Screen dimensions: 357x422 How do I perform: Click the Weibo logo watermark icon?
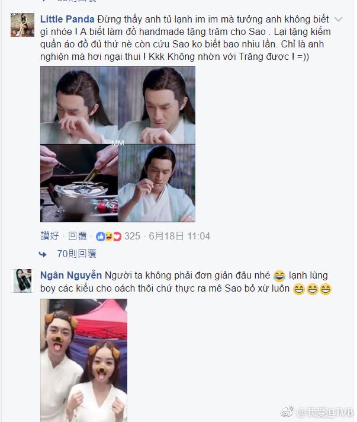[x=287, y=412]
